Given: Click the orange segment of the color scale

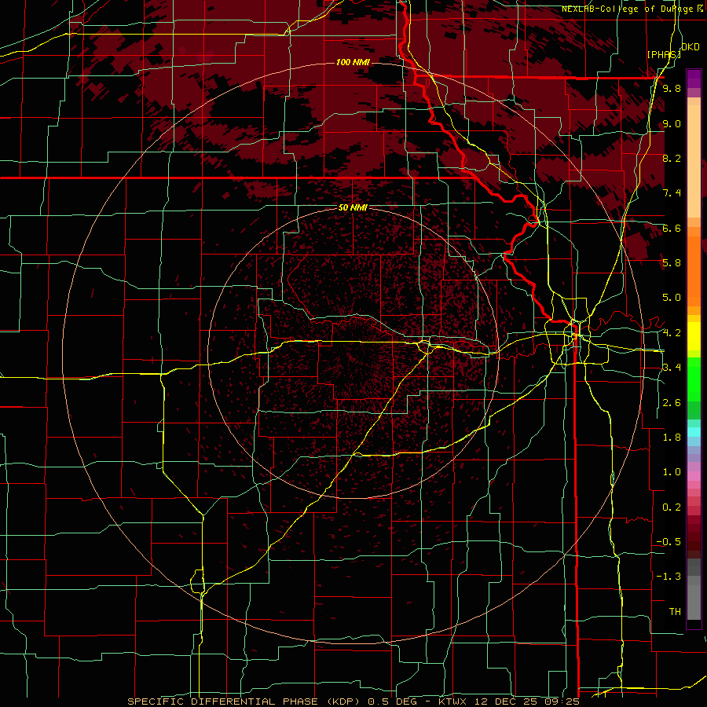Looking at the screenshot, I should 694,272.
